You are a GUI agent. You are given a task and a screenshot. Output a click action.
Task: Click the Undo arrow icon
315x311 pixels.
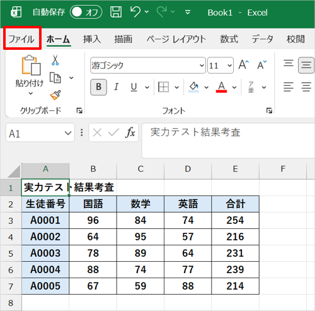pyautogui.click(x=135, y=11)
